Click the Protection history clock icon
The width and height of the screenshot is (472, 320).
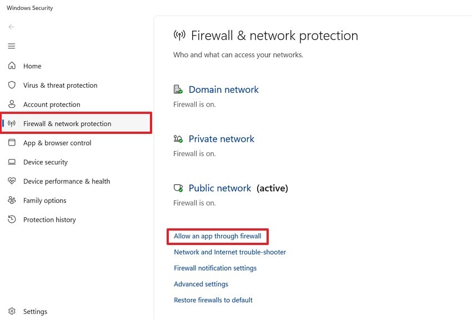click(12, 219)
